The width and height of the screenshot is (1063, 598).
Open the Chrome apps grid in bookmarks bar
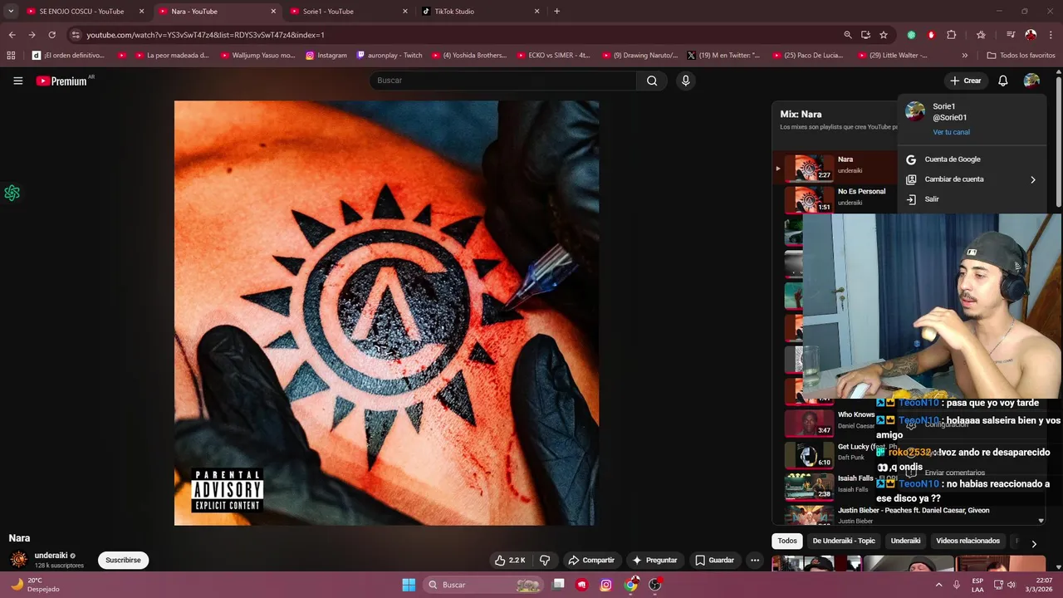(x=11, y=56)
